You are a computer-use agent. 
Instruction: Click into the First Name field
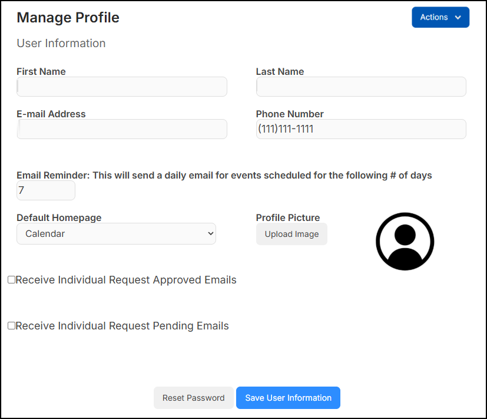(x=122, y=87)
